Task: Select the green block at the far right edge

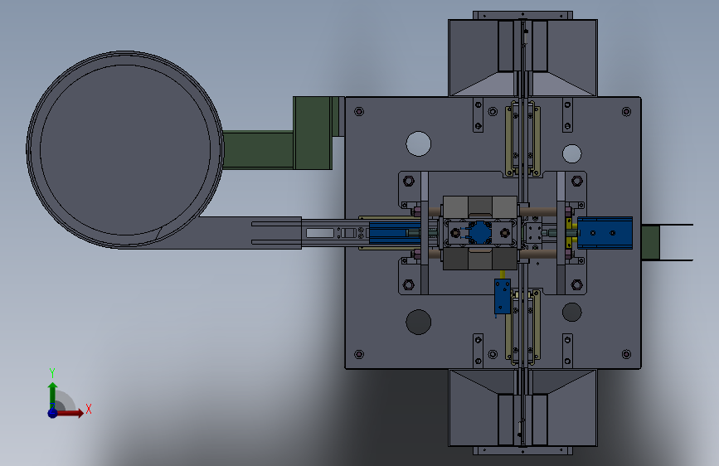Action: 650,243
